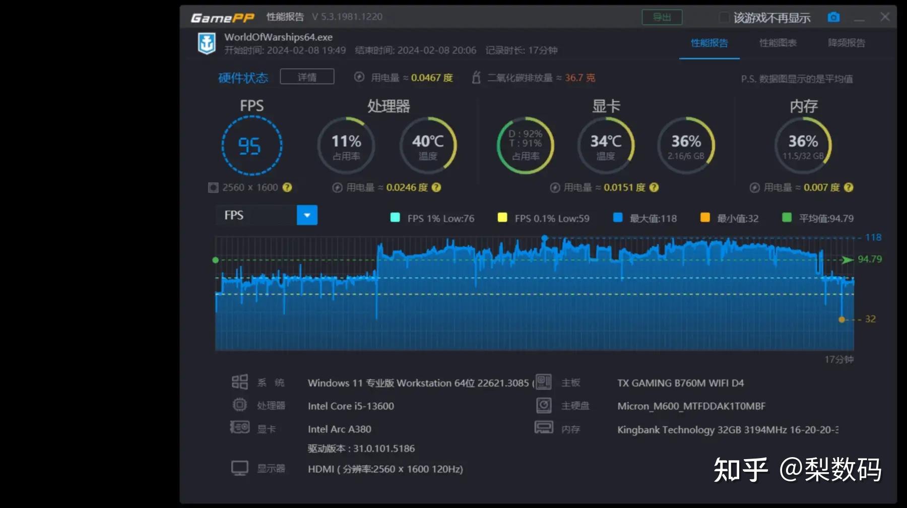This screenshot has height=508, width=907.
Task: Click the screenshot camera icon
Action: (x=833, y=17)
